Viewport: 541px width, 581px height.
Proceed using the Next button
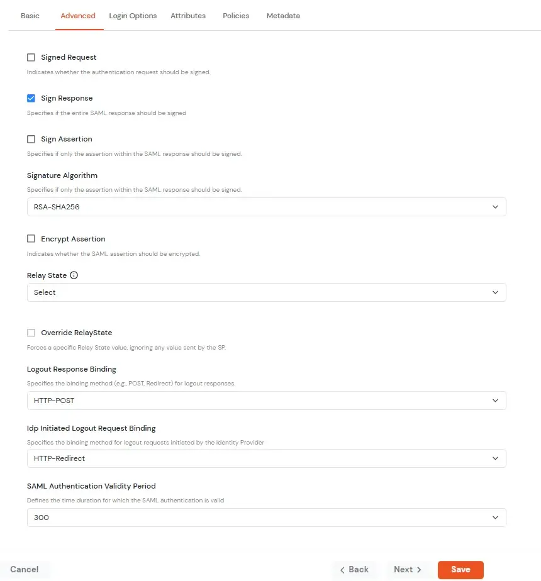406,569
